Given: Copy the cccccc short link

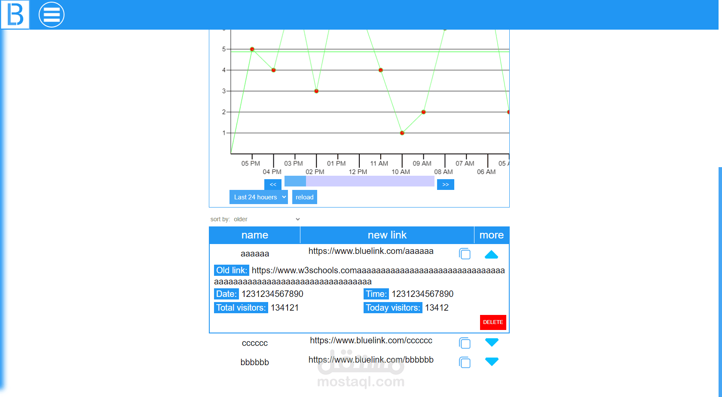Looking at the screenshot, I should pyautogui.click(x=465, y=343).
